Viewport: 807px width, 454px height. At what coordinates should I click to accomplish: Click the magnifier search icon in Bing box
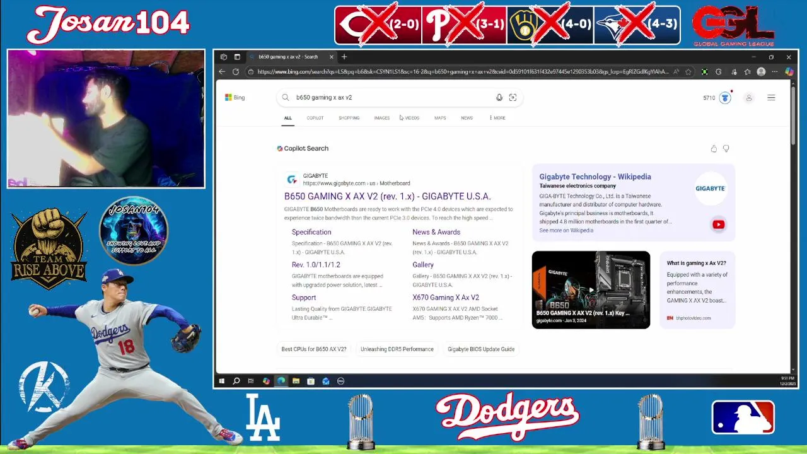click(286, 98)
